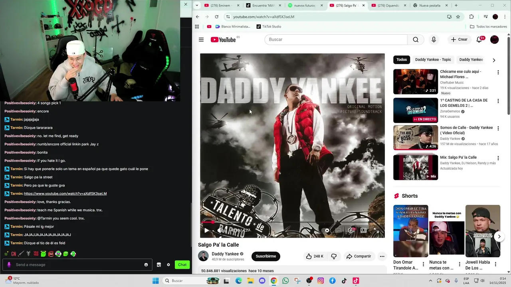Open the Daddy Yankee channel avatar

203,256
